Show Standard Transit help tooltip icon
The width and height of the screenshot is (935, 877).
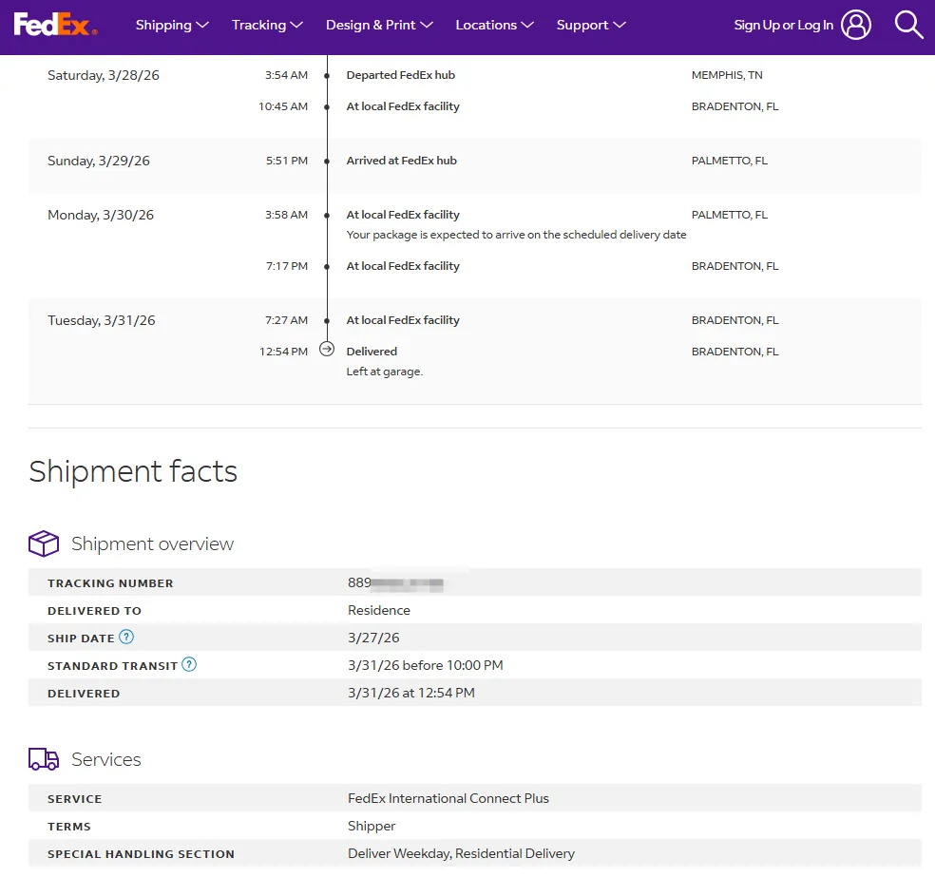click(x=189, y=664)
